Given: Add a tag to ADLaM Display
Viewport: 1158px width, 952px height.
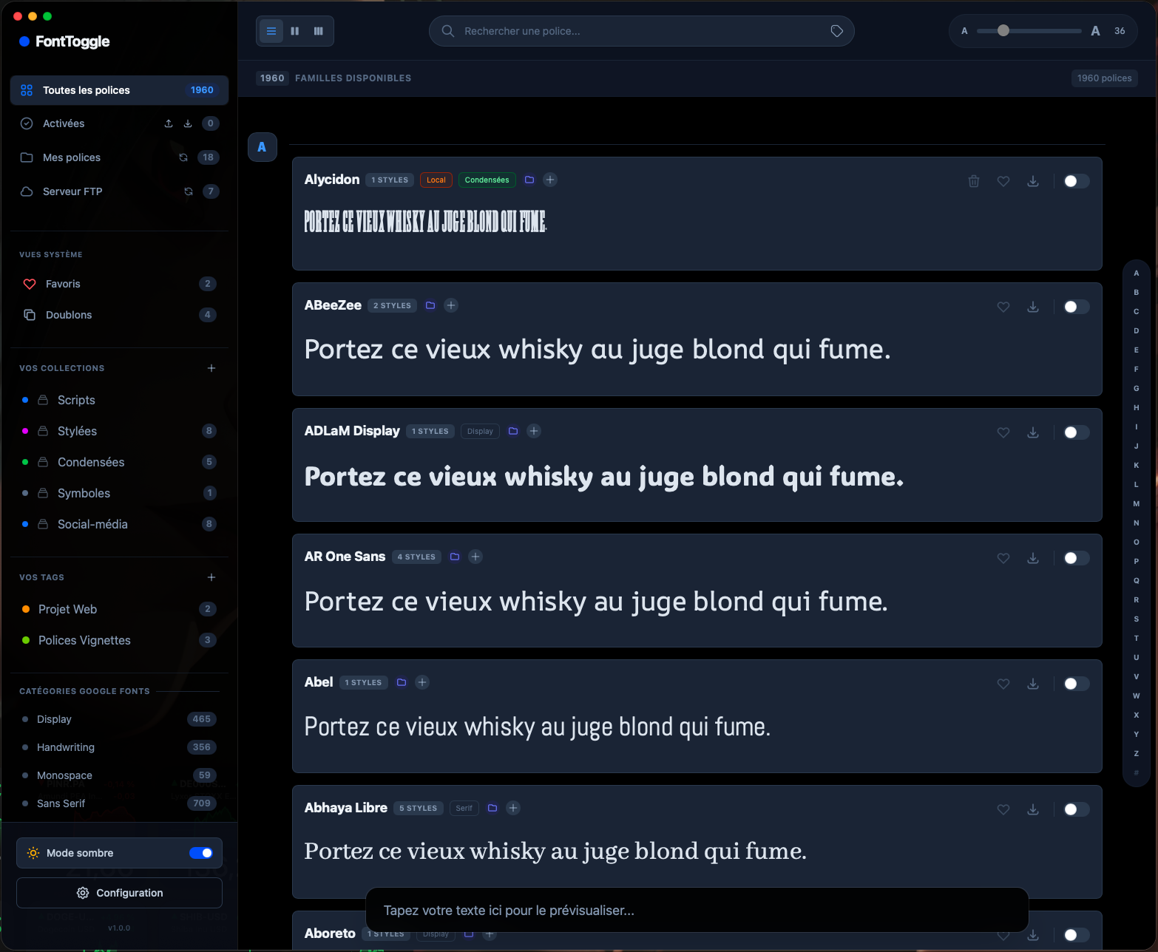Looking at the screenshot, I should 534,431.
